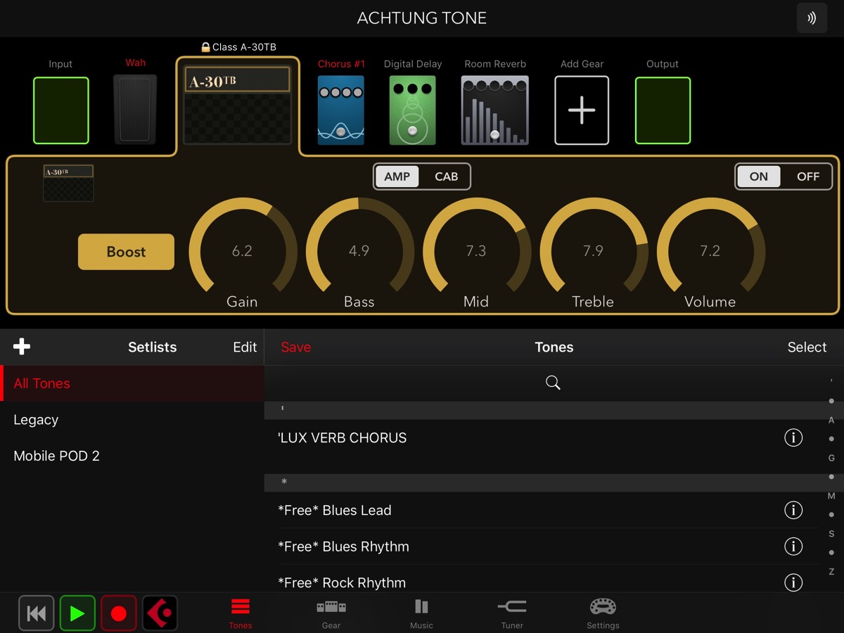Open the Settings tab
Viewport: 844px width, 633px height.
point(603,613)
